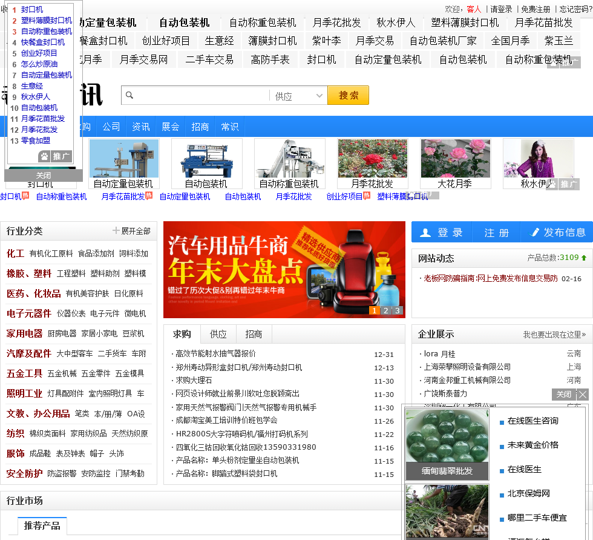Image resolution: width=593 pixels, height=540 pixels.
Task: Open the 电子元器件 industry category
Action: coord(29,313)
